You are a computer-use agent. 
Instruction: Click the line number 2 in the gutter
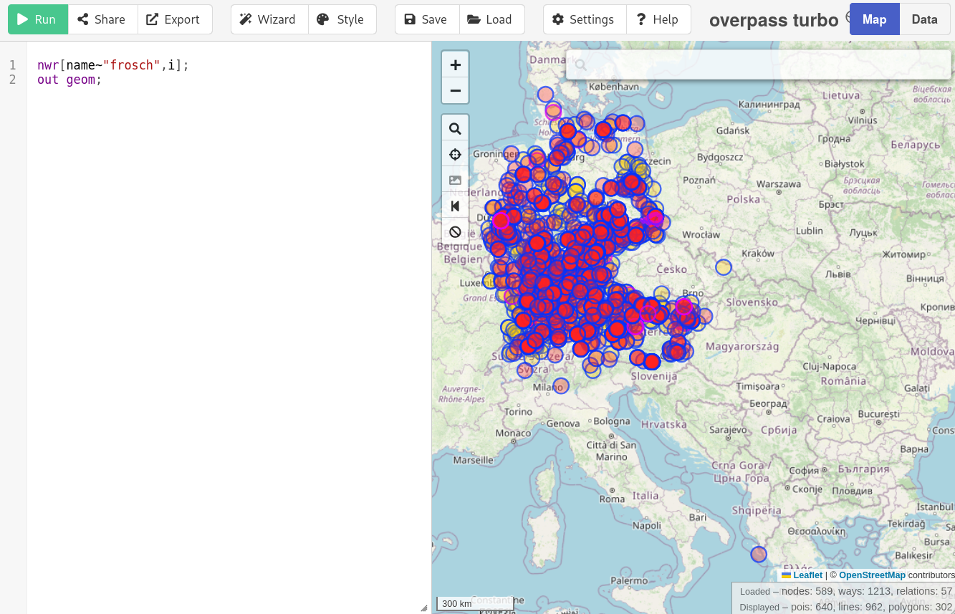pos(12,80)
